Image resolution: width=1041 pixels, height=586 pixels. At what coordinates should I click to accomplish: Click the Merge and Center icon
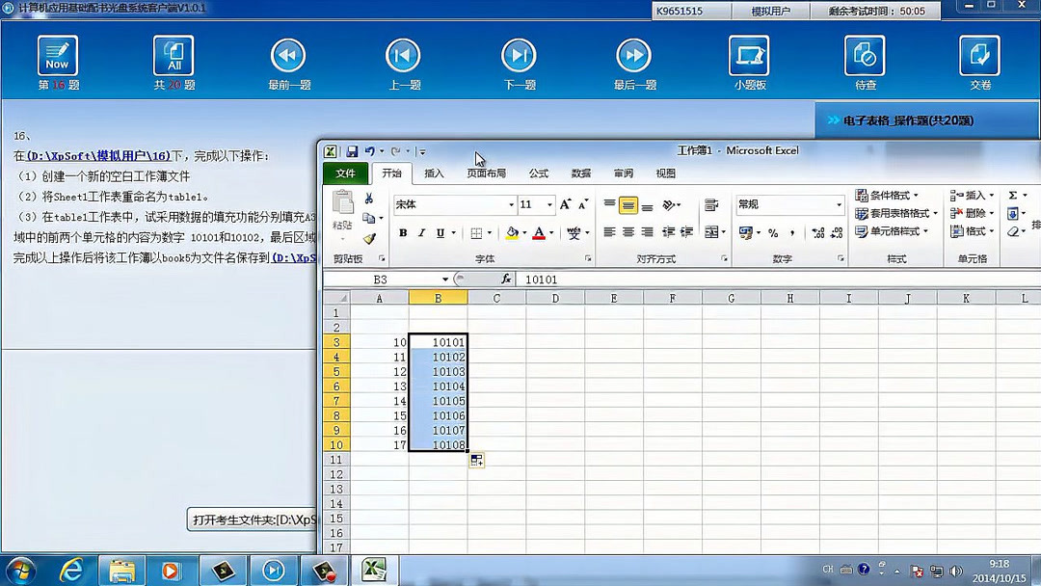coord(711,232)
